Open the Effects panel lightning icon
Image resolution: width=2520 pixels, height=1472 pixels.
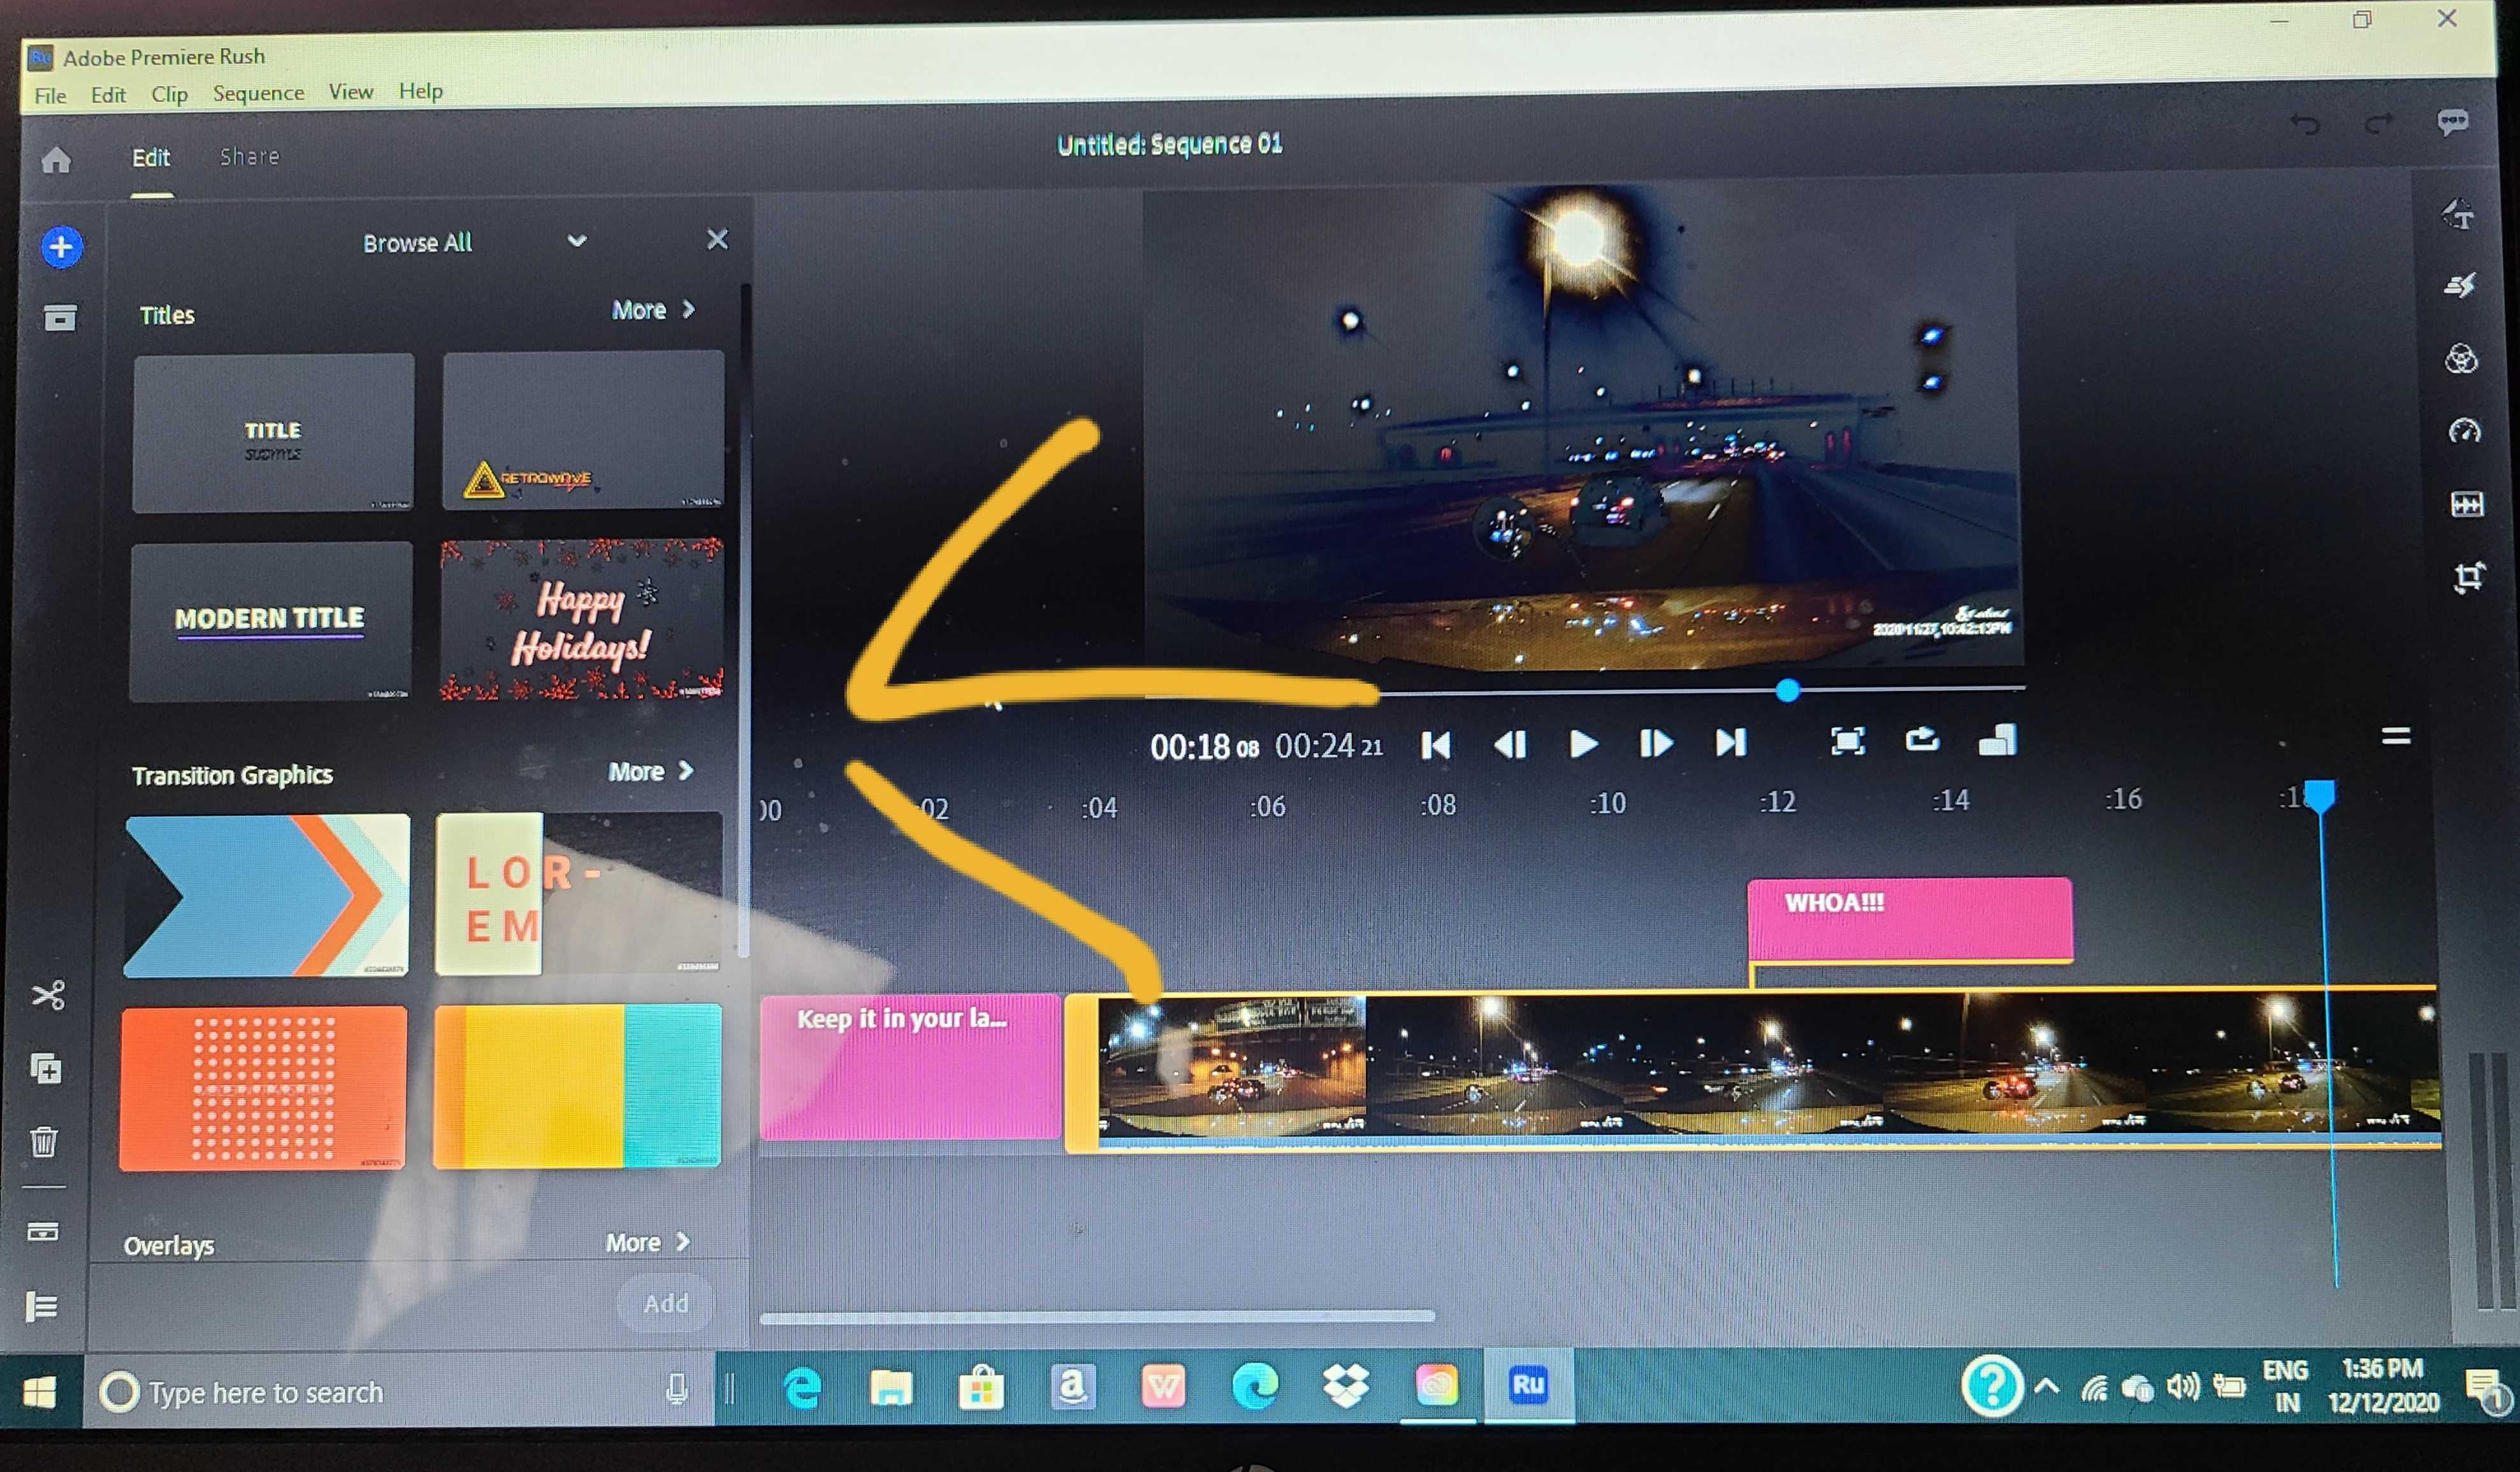[2461, 286]
